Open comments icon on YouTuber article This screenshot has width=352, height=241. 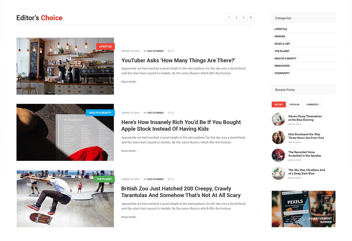pyautogui.click(x=169, y=51)
